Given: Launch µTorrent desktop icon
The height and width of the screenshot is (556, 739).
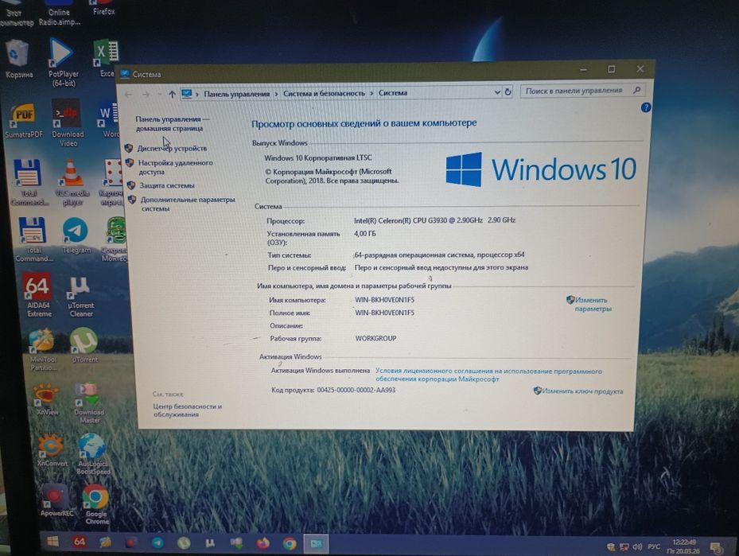Looking at the screenshot, I should pos(84,345).
